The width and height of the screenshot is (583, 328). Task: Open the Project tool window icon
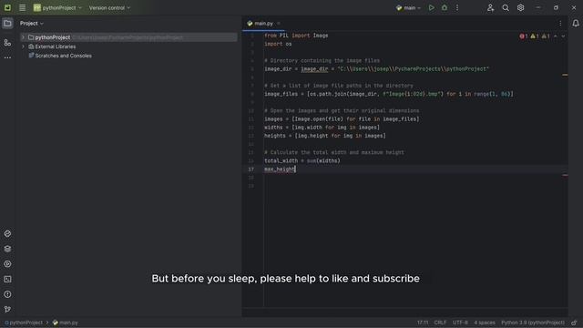coord(7,24)
